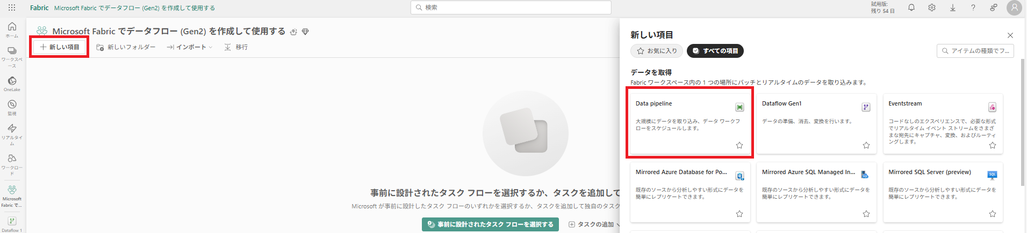Image resolution: width=1027 pixels, height=233 pixels.
Task: Favorite the Data pipeline card star
Action: [x=739, y=145]
